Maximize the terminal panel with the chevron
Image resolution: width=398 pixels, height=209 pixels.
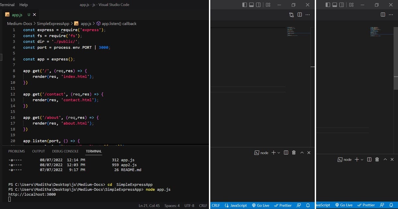[x=301, y=153]
